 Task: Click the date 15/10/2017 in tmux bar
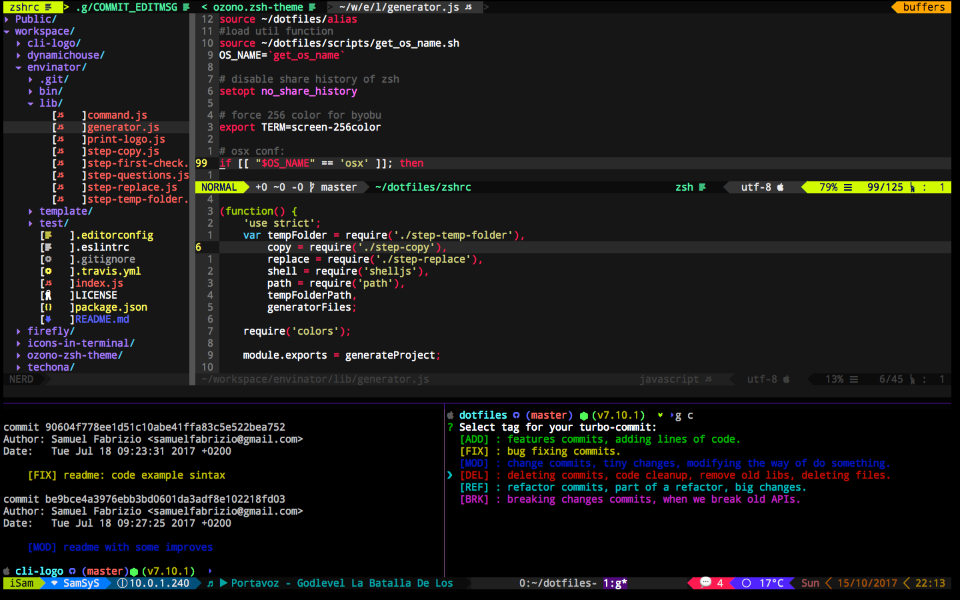(867, 583)
